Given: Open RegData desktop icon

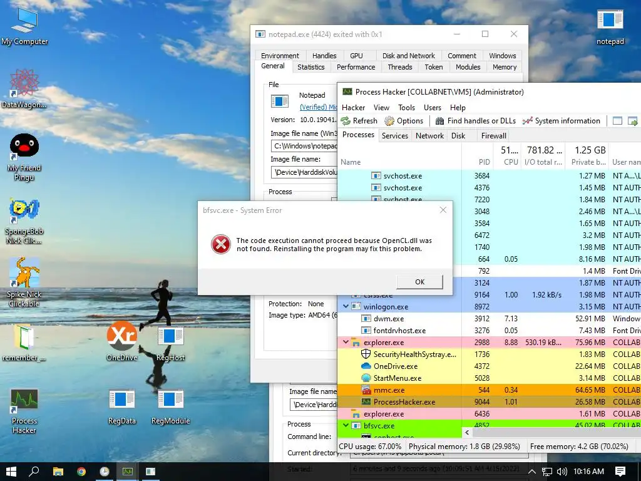Looking at the screenshot, I should (121, 407).
